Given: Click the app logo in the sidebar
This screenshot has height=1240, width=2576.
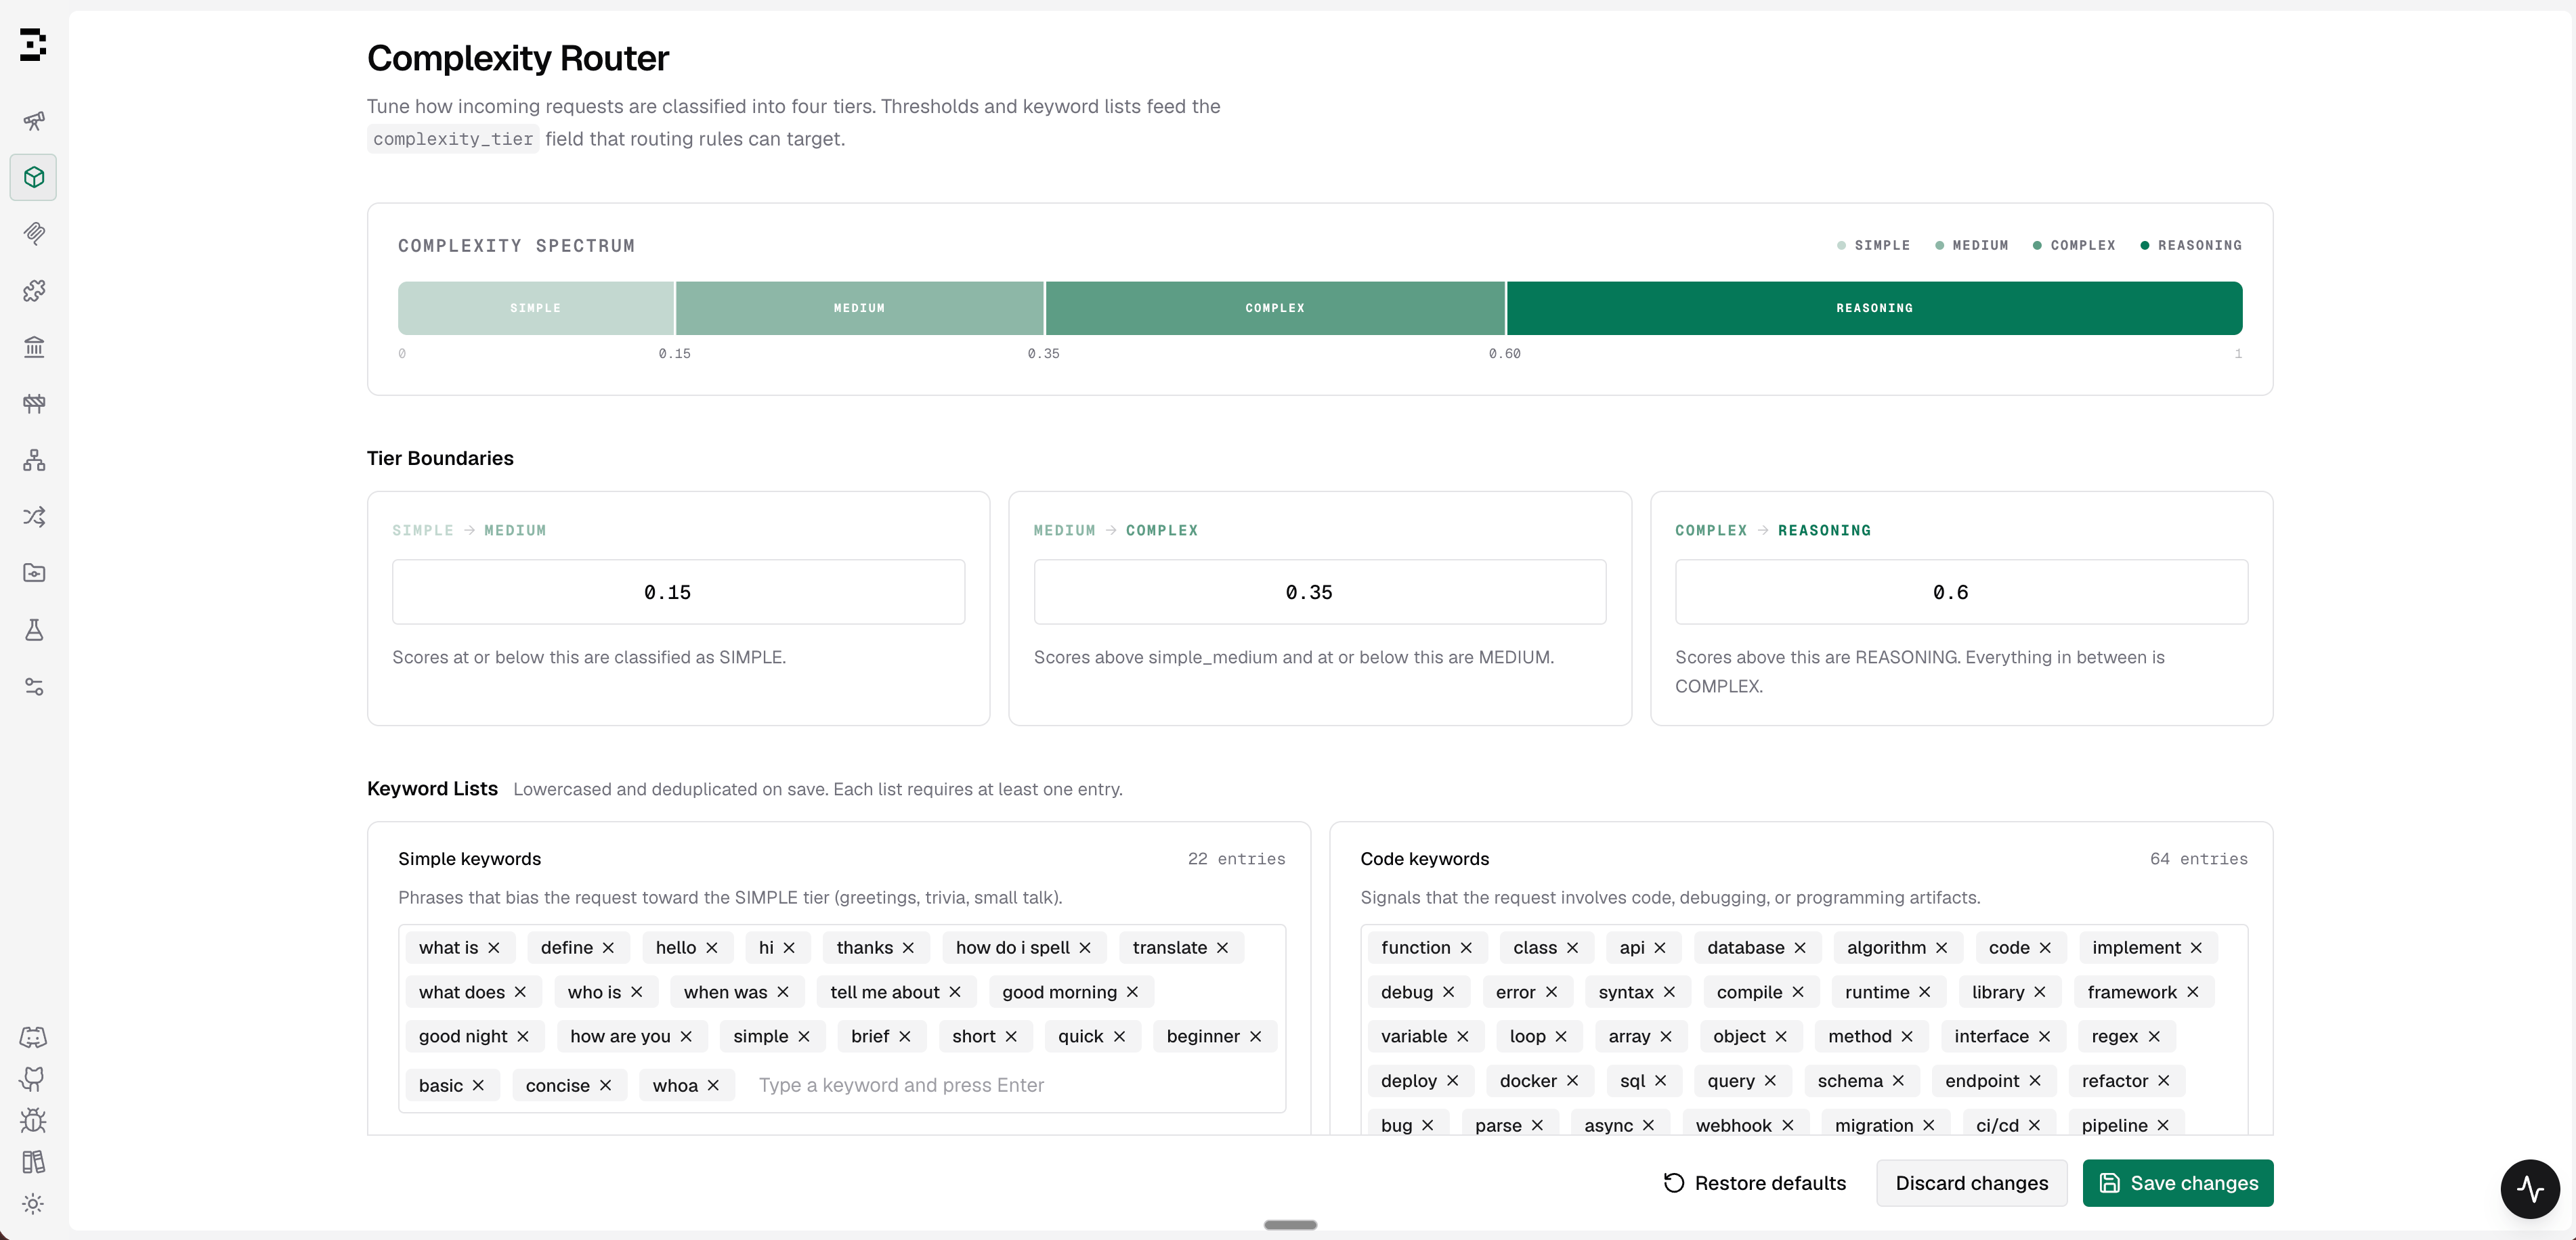Looking at the screenshot, I should [x=33, y=45].
